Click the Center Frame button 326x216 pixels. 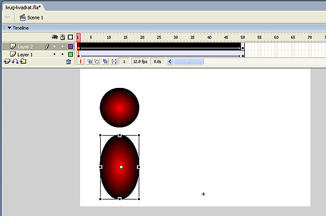(81, 61)
